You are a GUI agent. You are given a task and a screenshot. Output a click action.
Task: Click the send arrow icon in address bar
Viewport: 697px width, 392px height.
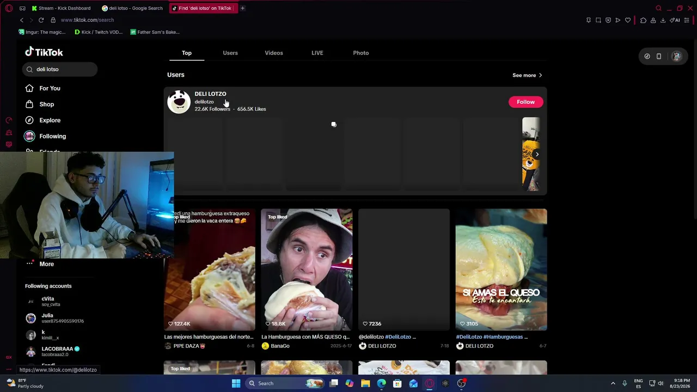pyautogui.click(x=618, y=20)
